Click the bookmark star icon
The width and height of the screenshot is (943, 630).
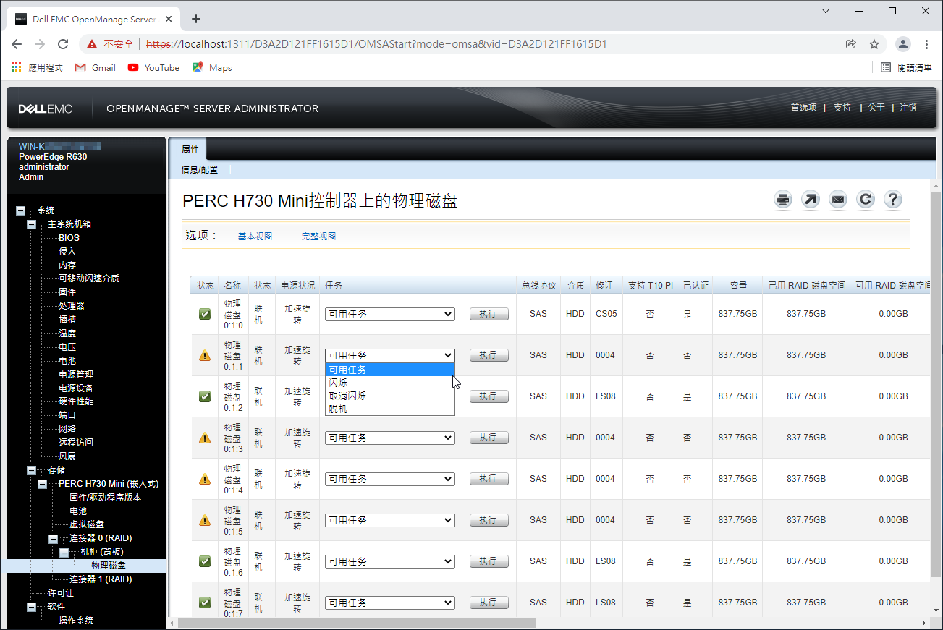click(x=874, y=44)
